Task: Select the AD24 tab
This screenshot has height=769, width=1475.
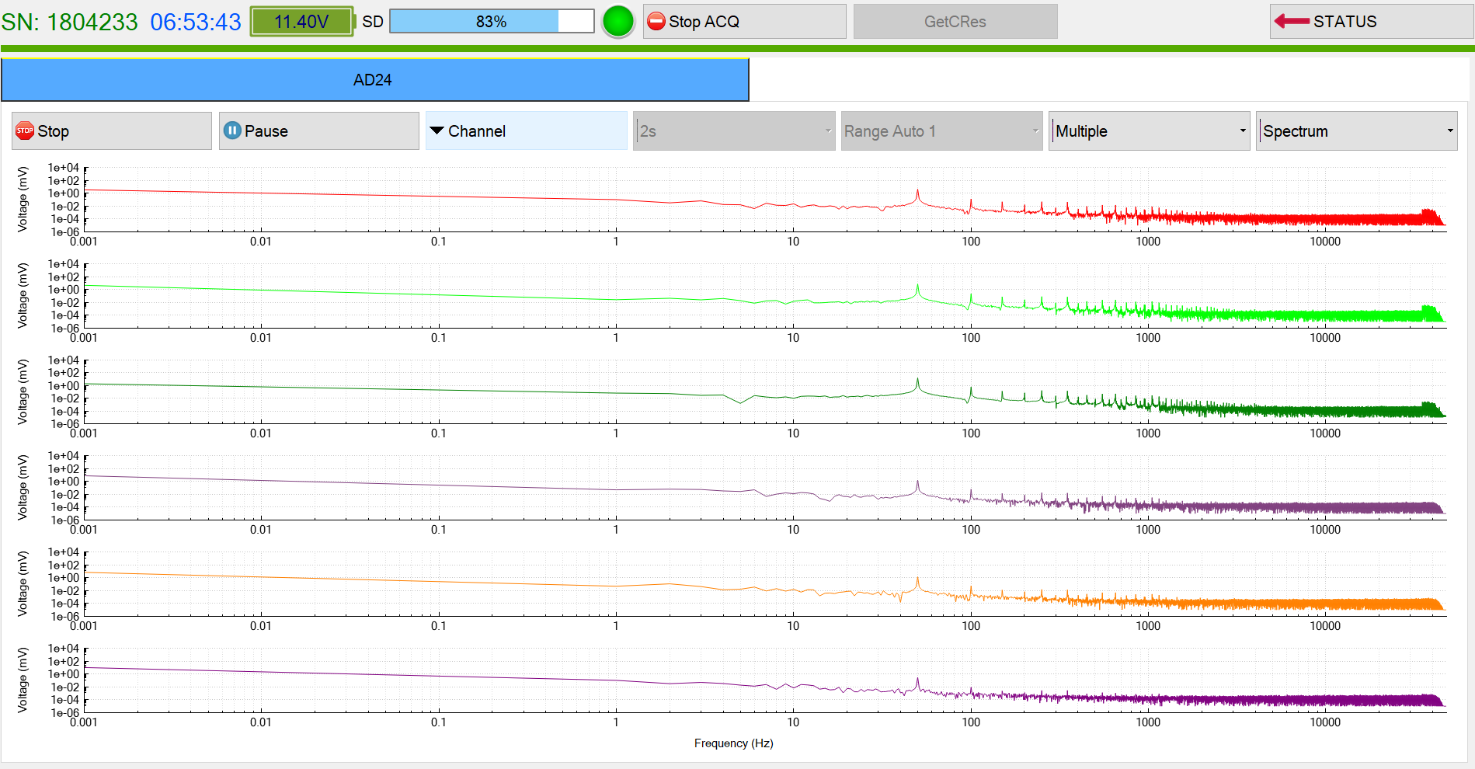Action: point(374,80)
